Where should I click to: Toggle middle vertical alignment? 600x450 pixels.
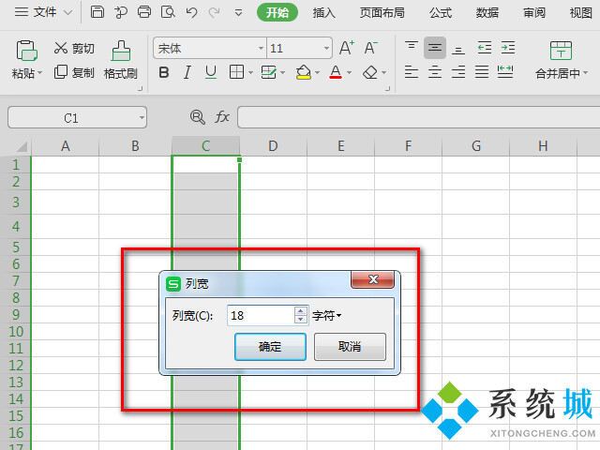coord(435,48)
